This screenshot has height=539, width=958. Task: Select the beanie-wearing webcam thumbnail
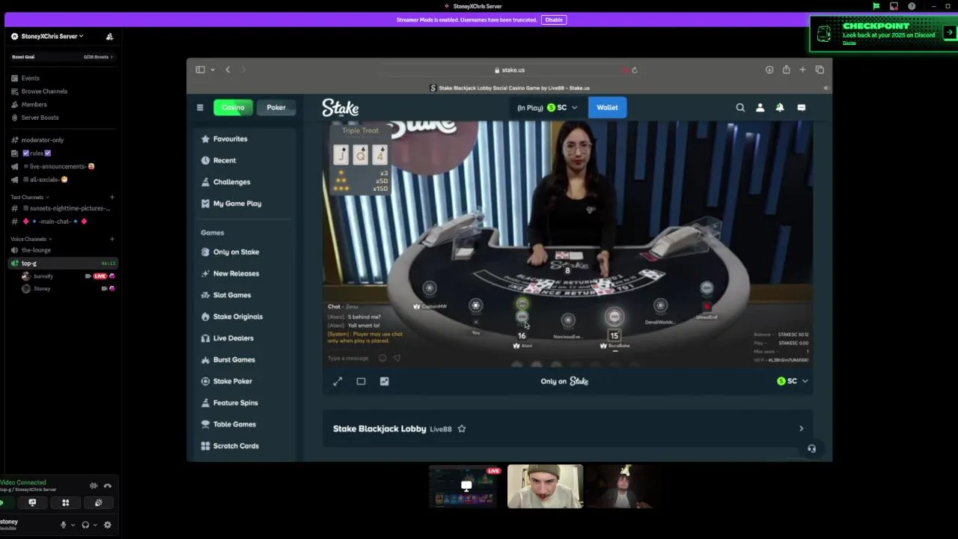[x=545, y=487]
